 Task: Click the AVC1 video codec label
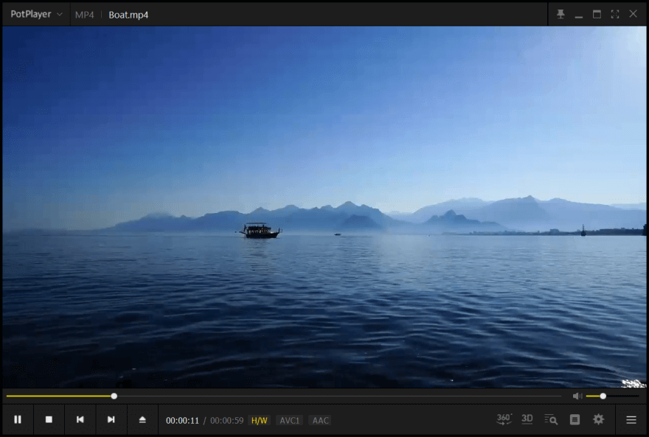[290, 421]
